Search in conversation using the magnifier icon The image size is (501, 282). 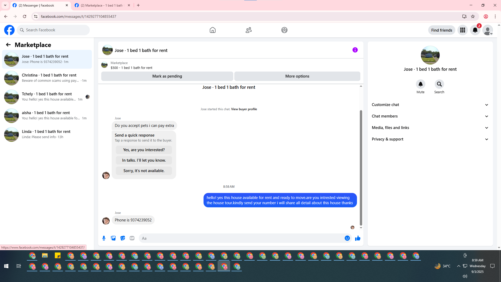coord(439,84)
